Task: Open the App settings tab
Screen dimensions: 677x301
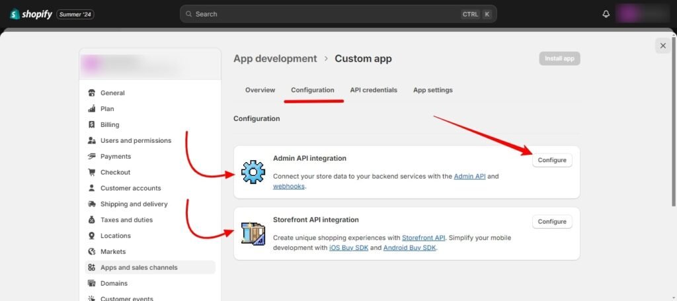Action: (x=433, y=90)
